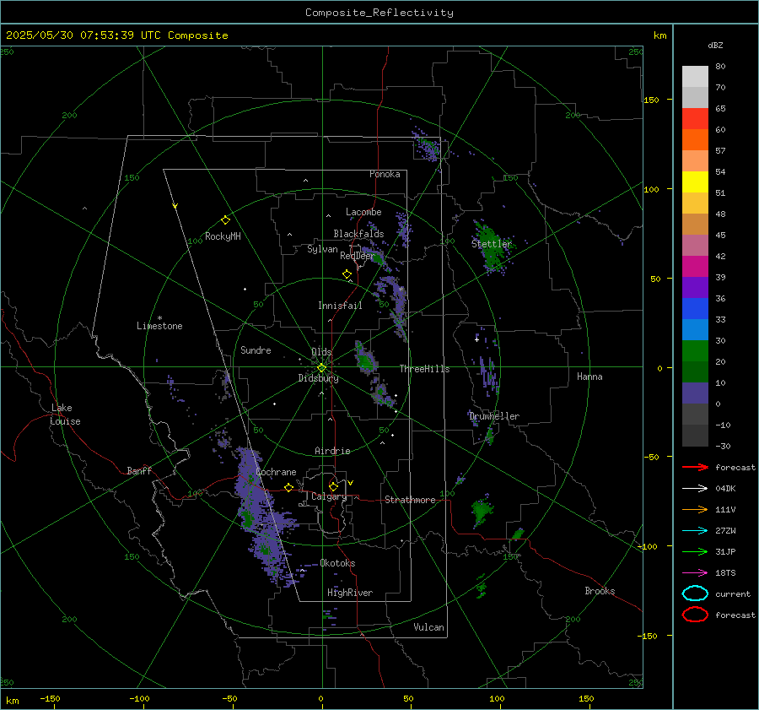Click the Sylvan town label

point(322,249)
